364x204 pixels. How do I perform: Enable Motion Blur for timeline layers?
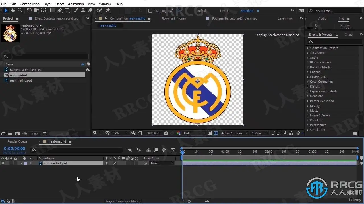164,150
